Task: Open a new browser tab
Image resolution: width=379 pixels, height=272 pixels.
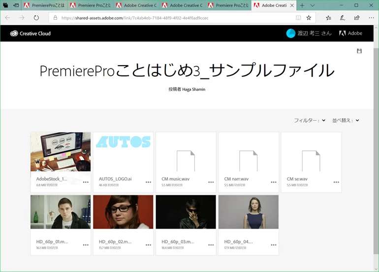Action: click(302, 5)
